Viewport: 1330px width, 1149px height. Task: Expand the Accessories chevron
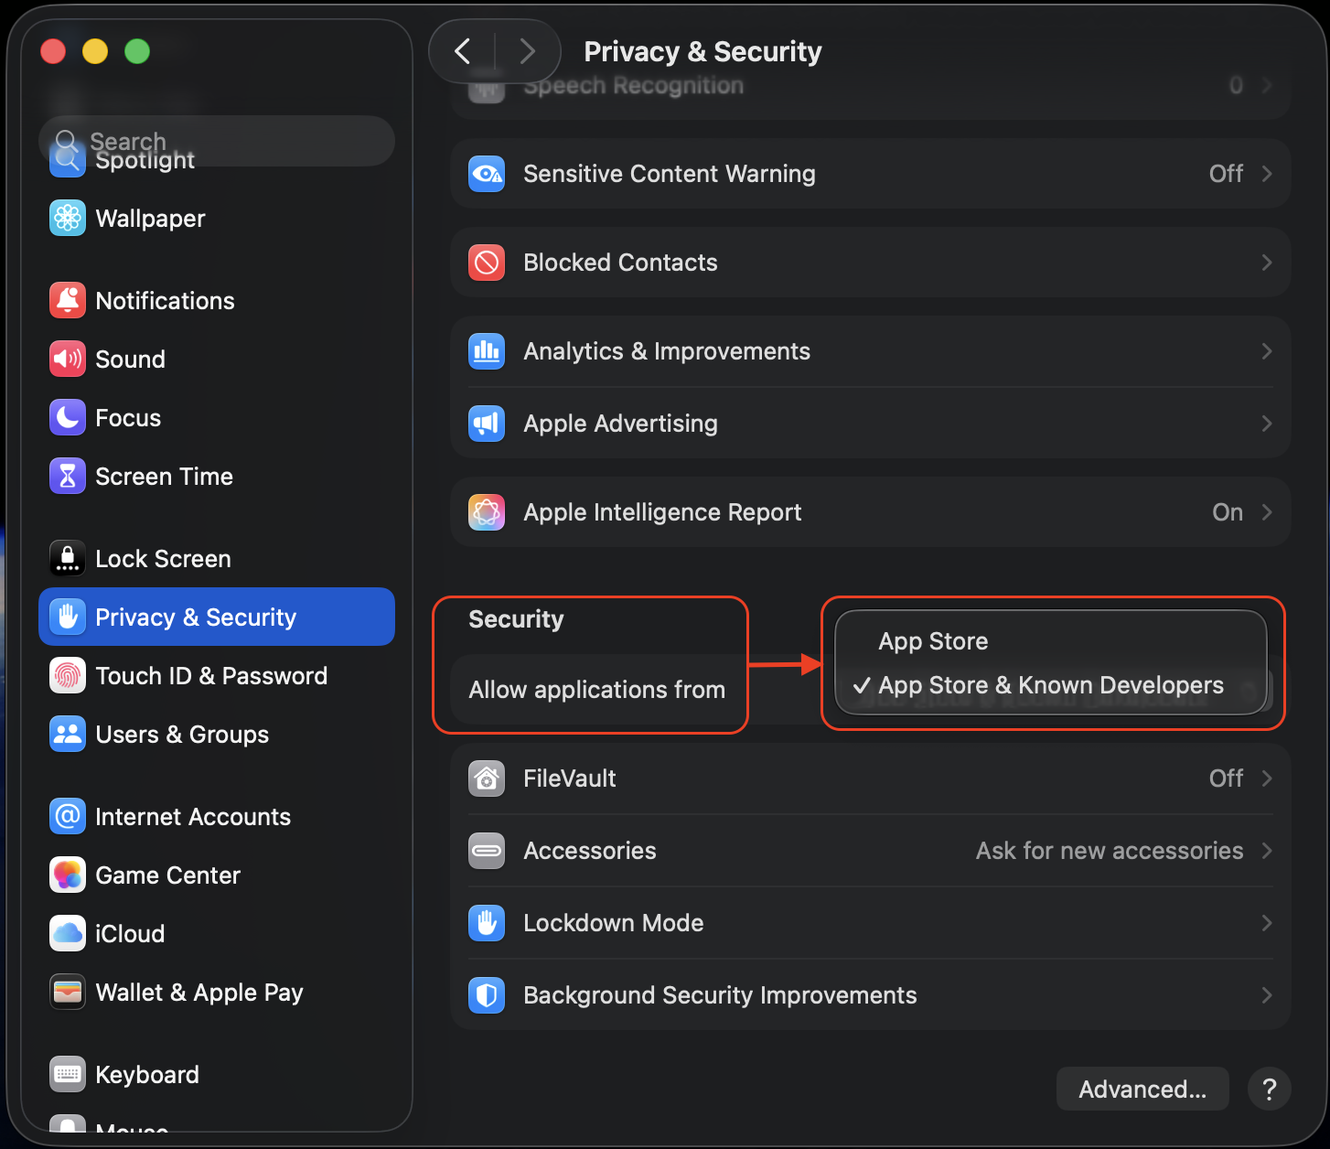click(1267, 851)
